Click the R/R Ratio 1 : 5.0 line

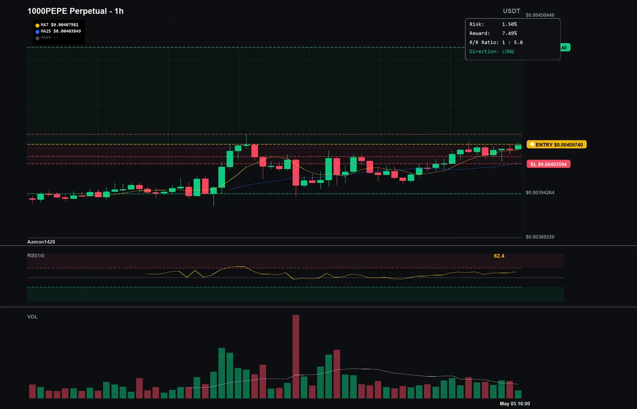[496, 42]
